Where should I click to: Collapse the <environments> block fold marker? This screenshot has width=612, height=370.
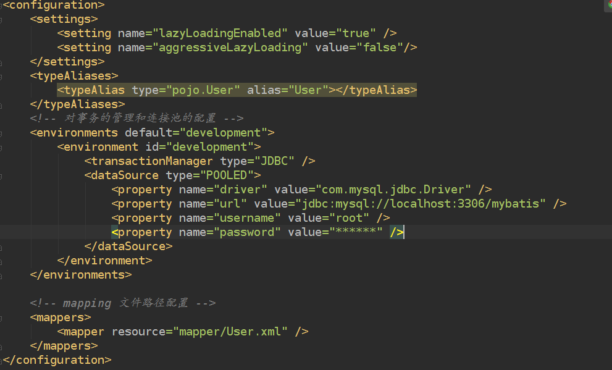pos(1,133)
